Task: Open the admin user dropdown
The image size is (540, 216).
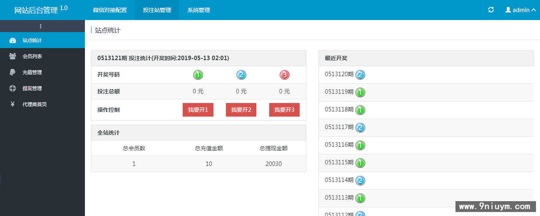Action: [x=520, y=10]
